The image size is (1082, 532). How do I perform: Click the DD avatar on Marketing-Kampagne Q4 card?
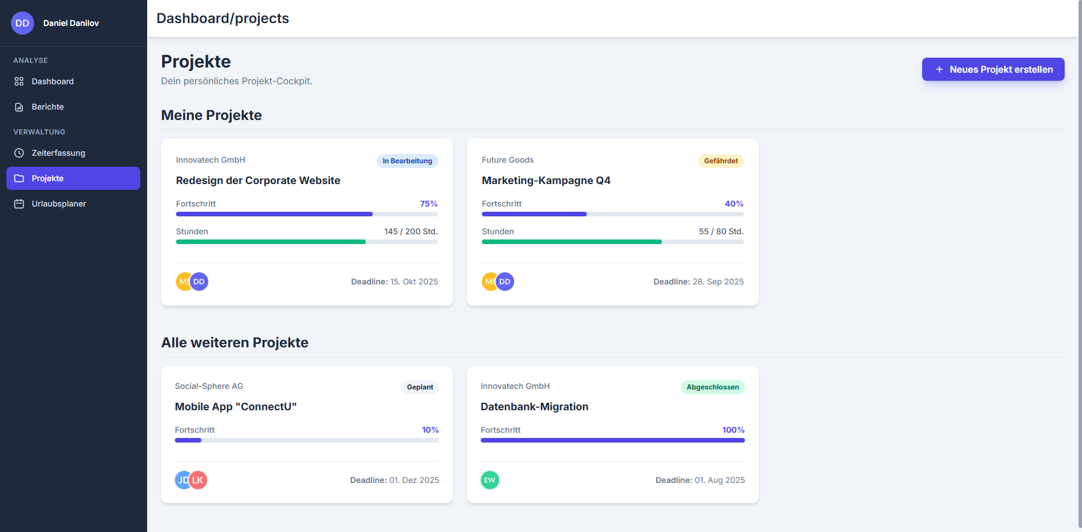tap(506, 282)
